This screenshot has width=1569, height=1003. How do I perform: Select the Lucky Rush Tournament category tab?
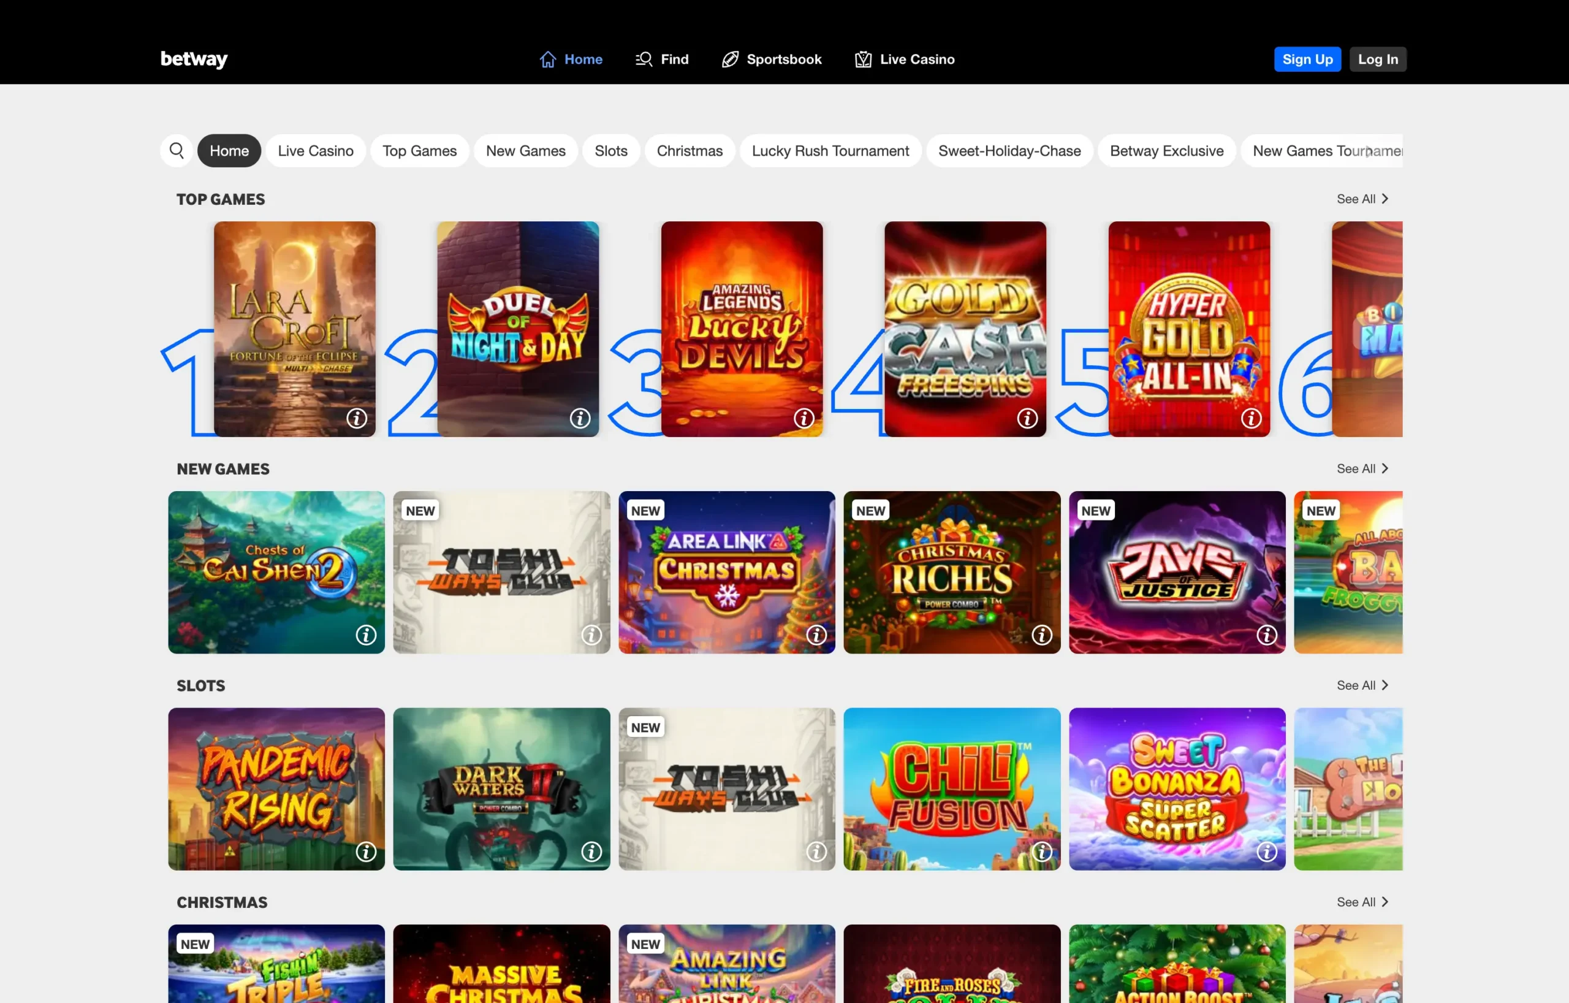click(x=829, y=151)
